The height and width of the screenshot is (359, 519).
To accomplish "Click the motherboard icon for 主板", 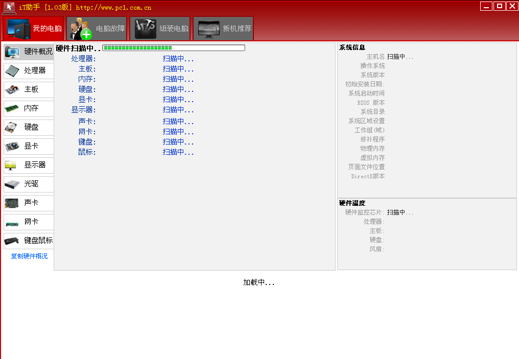I will [x=12, y=89].
